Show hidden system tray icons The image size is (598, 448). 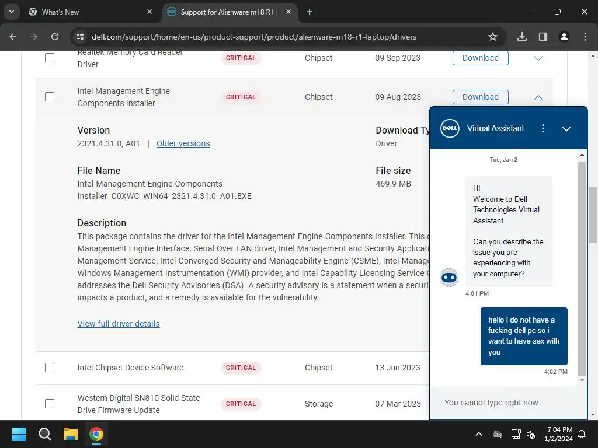479,434
